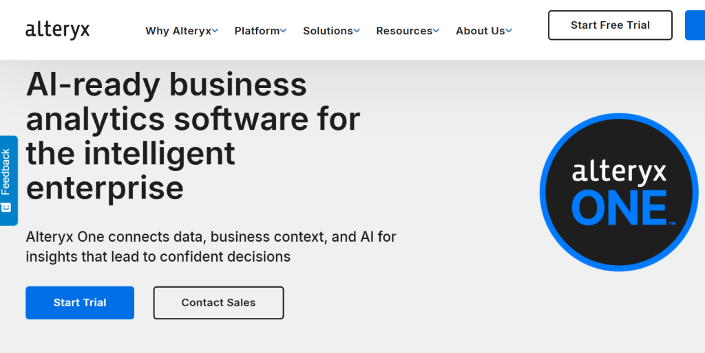705x353 pixels.
Task: Click the Alteryx One connects data paragraph
Action: (211, 247)
